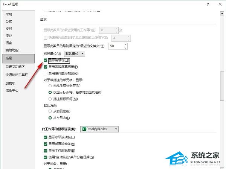Click the 此工作簿的显示选项 label
This screenshot has width=226, height=169.
point(59,129)
